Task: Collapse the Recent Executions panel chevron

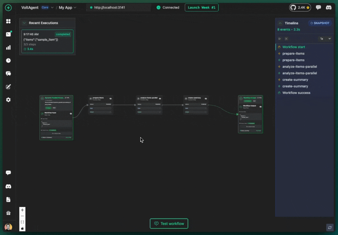Action: [x=24, y=23]
